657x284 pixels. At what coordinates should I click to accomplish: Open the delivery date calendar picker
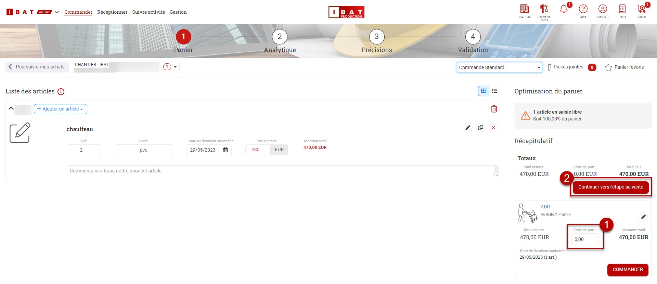coord(225,150)
